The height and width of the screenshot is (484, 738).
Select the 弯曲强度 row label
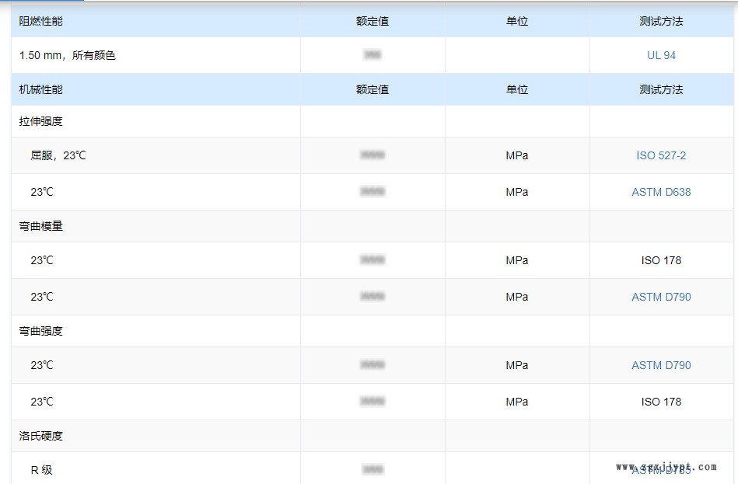click(x=41, y=331)
